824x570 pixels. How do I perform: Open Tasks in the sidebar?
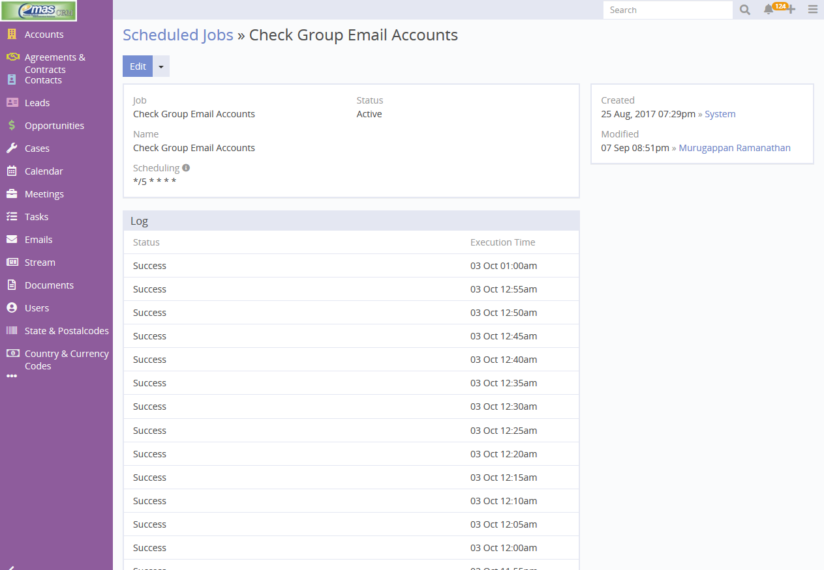tap(37, 217)
